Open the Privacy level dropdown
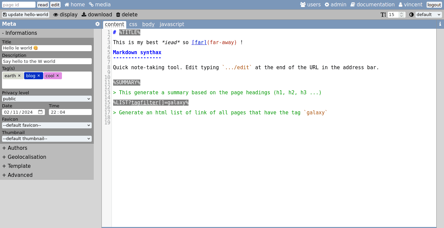Viewport: 444px width, 228px height. click(x=47, y=99)
